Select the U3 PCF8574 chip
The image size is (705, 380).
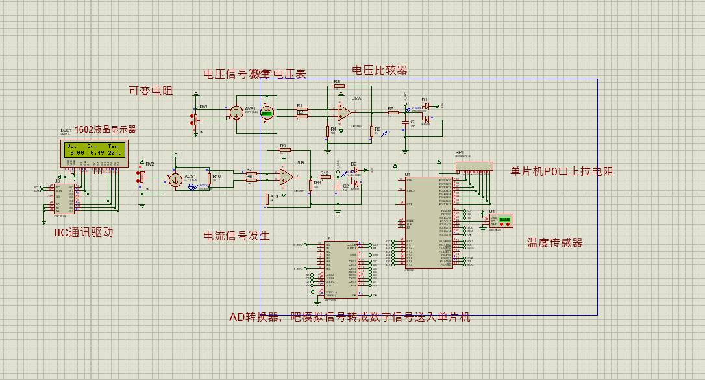(x=64, y=199)
